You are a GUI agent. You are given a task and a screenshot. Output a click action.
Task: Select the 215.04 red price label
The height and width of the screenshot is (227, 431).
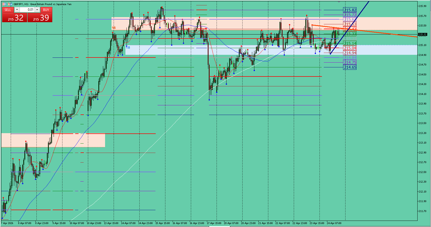tap(350, 48)
